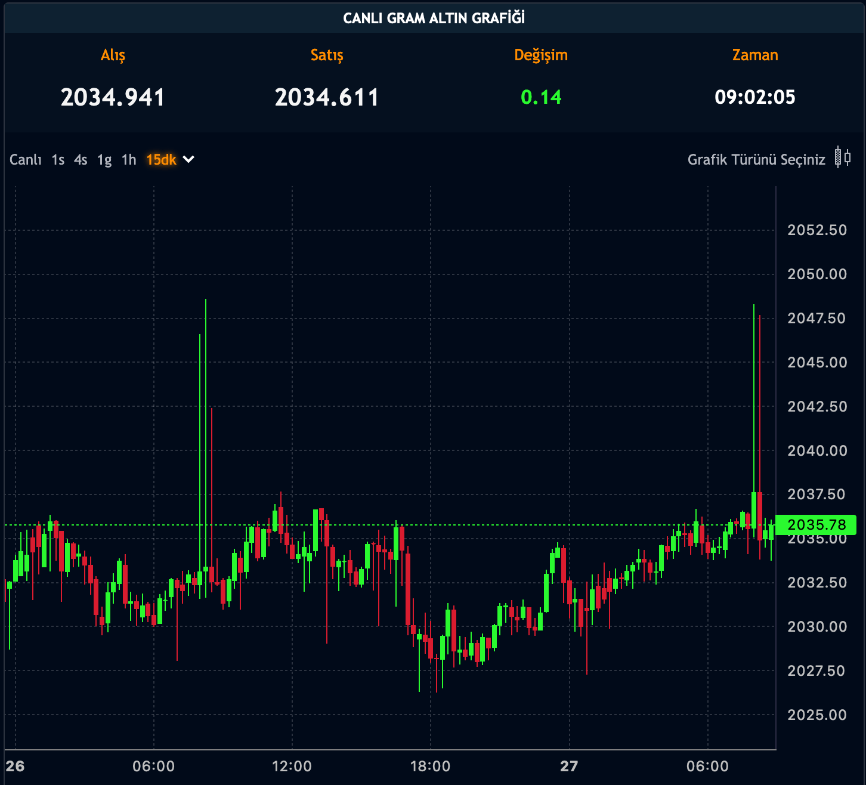Choose the 1h timeframe
This screenshot has width=866, height=785.
129,160
